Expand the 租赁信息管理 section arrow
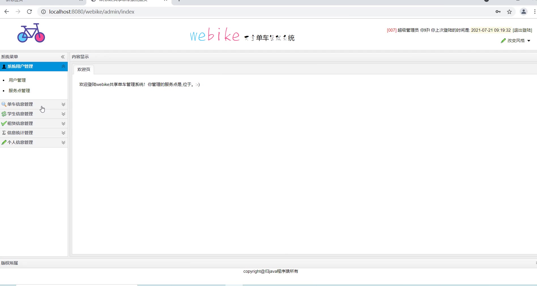Viewport: 537px width, 286px height. click(x=63, y=123)
